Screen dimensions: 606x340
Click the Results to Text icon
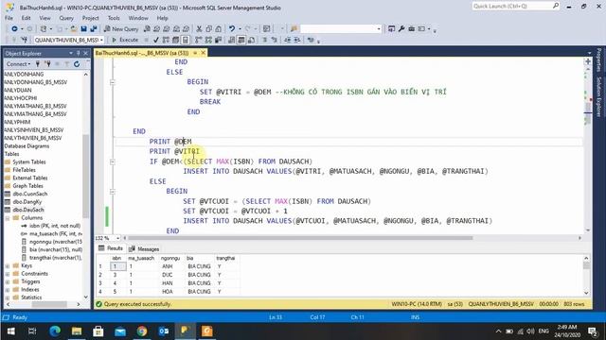tap(231, 40)
